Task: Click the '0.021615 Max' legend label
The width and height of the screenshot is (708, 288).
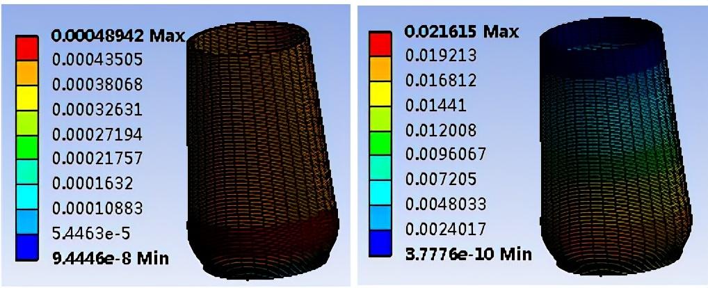Action: 462,32
